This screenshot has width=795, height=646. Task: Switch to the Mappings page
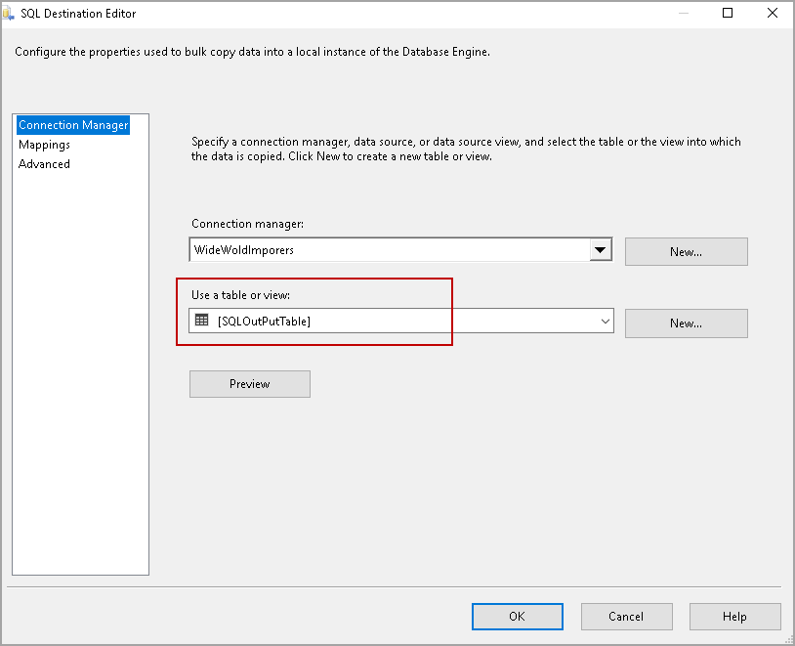point(44,145)
